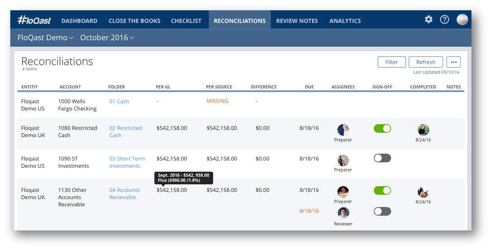
Task: Open the 03 Short Term Investments link
Action: pyautogui.click(x=127, y=162)
